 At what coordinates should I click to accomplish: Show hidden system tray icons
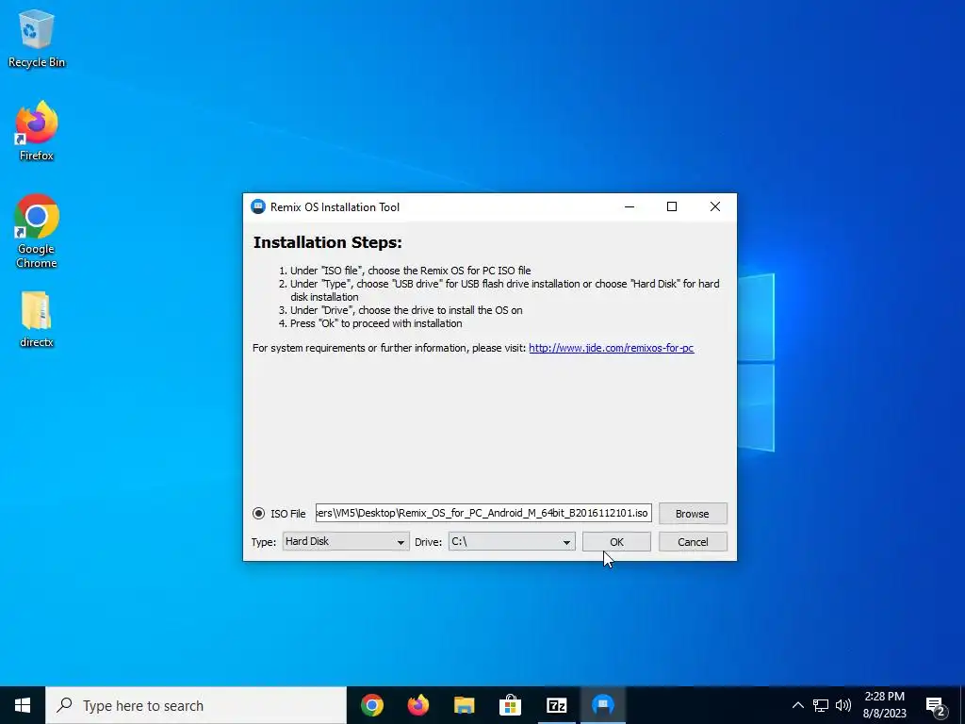click(x=797, y=705)
